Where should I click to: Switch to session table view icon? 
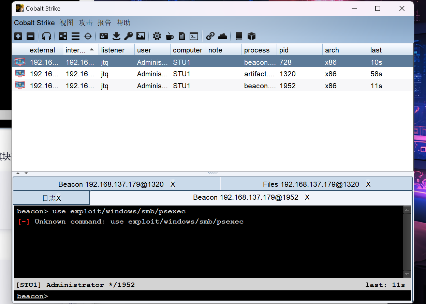click(75, 36)
